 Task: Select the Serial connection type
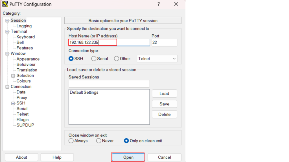94,59
